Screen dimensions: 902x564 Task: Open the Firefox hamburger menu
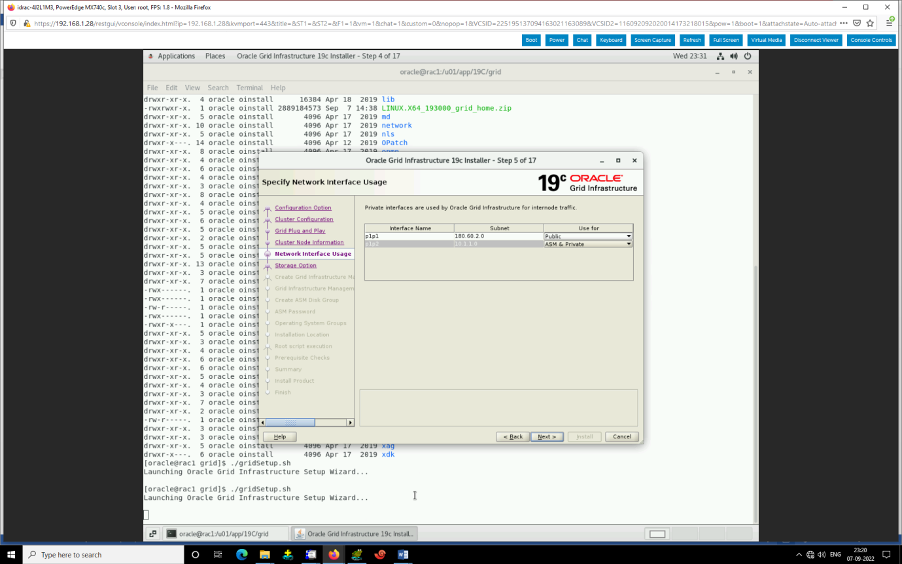pos(890,22)
